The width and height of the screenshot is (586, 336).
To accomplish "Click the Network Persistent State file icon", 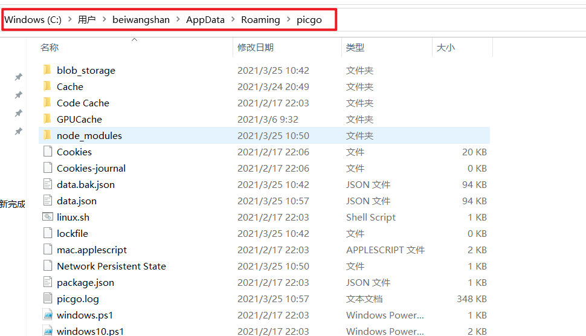I will click(x=48, y=266).
